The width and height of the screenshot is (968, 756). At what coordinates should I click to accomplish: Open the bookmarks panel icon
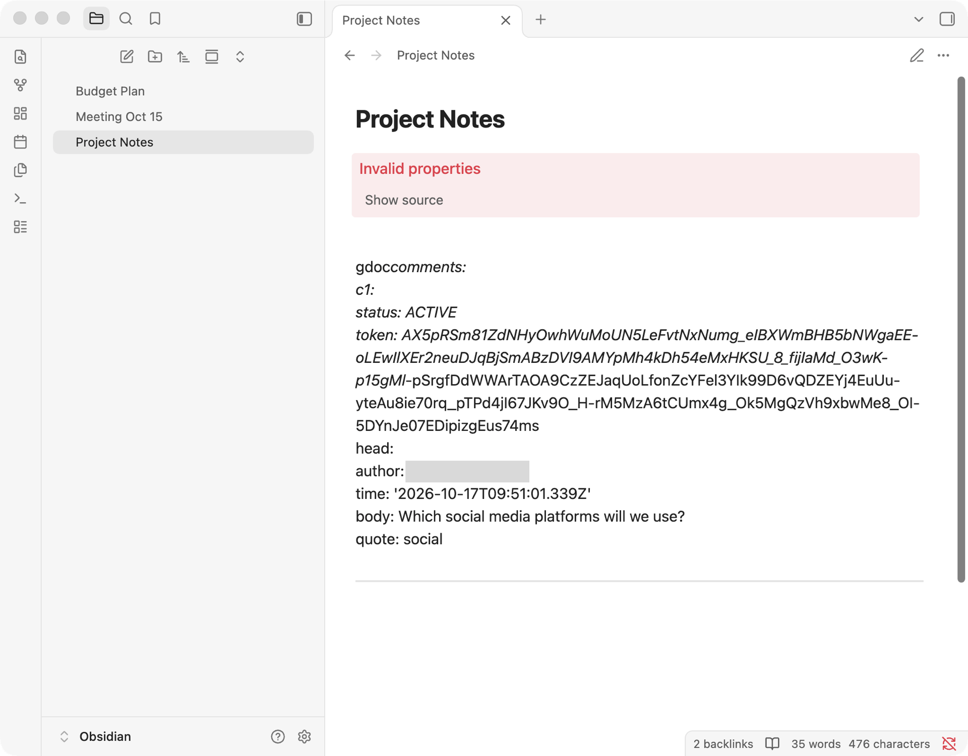click(x=155, y=19)
